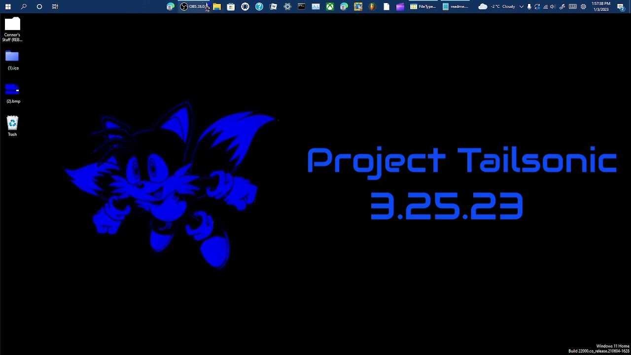Click the sync update tray icon
Image resolution: width=631 pixels, height=355 pixels.
pos(537,6)
